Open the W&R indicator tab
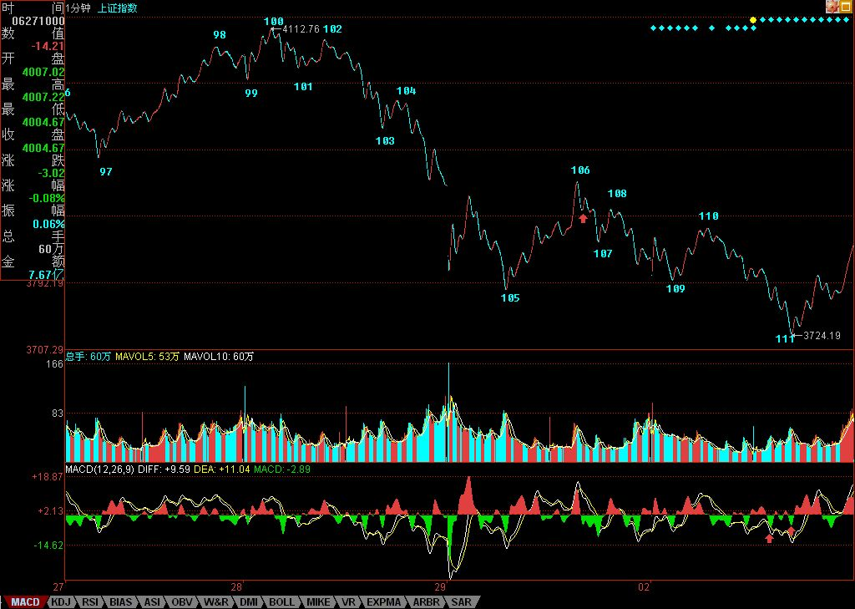Image resolution: width=855 pixels, height=609 pixels. 216,601
